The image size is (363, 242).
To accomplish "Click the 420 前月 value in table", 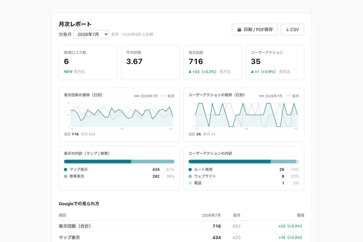I will [237, 237].
